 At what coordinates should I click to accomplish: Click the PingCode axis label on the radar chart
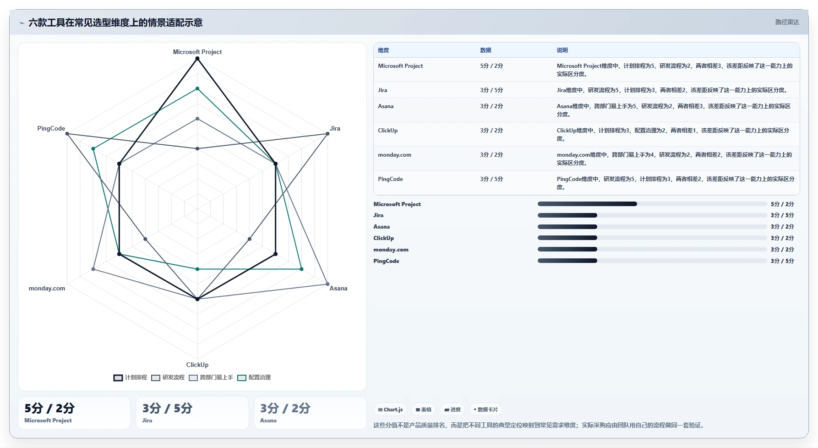coord(51,128)
